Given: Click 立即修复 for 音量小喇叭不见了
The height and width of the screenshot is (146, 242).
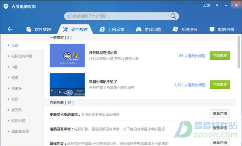Looking at the screenshot, I should [x=220, y=85].
